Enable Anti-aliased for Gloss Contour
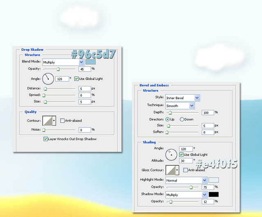Image resolution: width=262 pixels, height=217 pixels. (x=185, y=170)
